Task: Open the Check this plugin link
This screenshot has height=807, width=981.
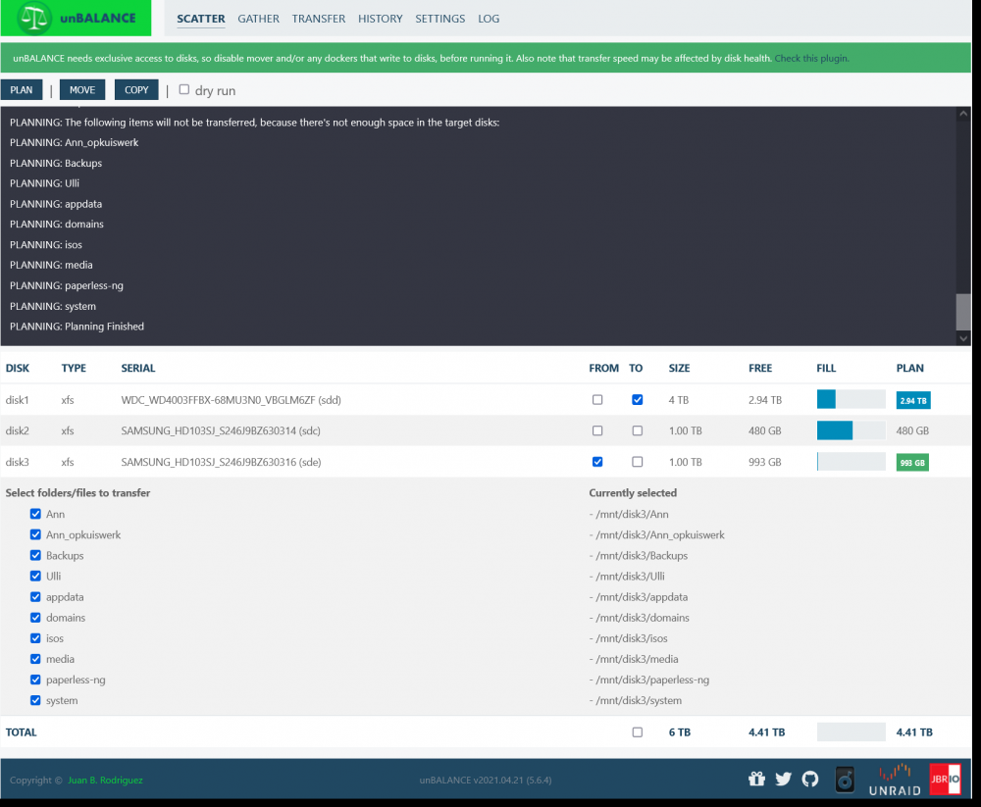Action: pyautogui.click(x=811, y=58)
